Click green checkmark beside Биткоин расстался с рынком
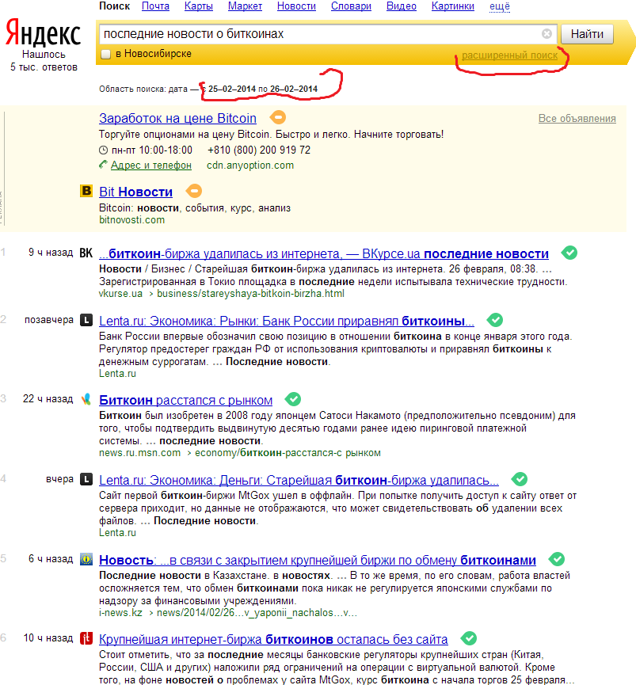Image resolution: width=636 pixels, height=685 pixels. (293, 399)
